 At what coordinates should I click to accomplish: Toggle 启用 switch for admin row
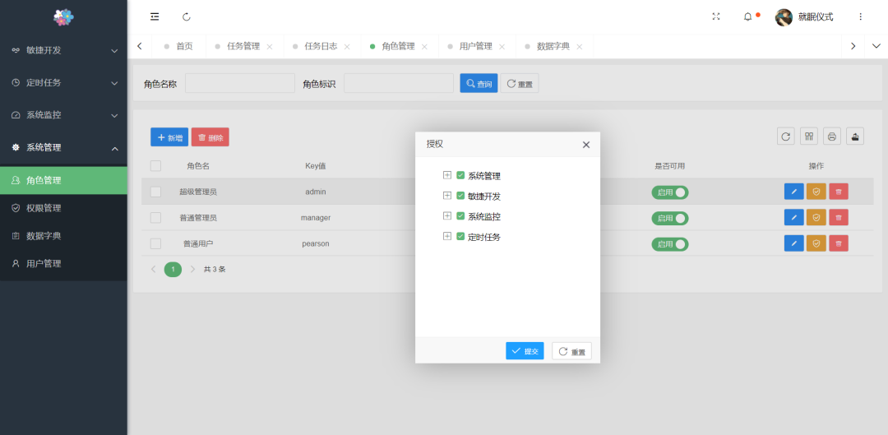pos(670,192)
